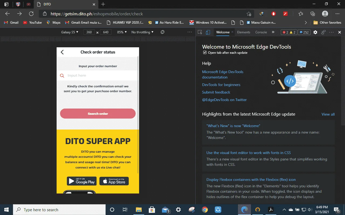Screen dimensions: 345x215
Task: Open device toolbar more options dots
Action: [x=190, y=32]
